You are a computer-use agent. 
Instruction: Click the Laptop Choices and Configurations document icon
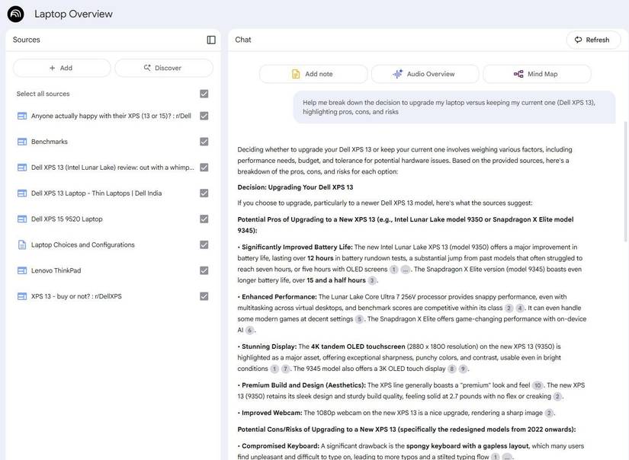(x=22, y=245)
